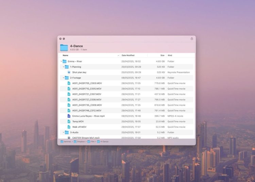Screen dimensions: 255x182
Task: Collapse the 2-Footage folder chevron
Action: point(64,78)
